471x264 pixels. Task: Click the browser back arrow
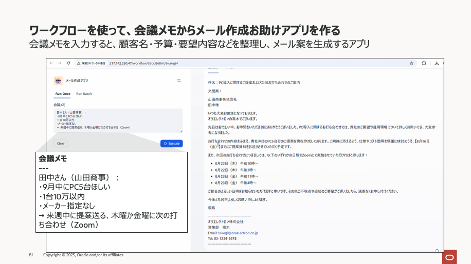pos(51,63)
